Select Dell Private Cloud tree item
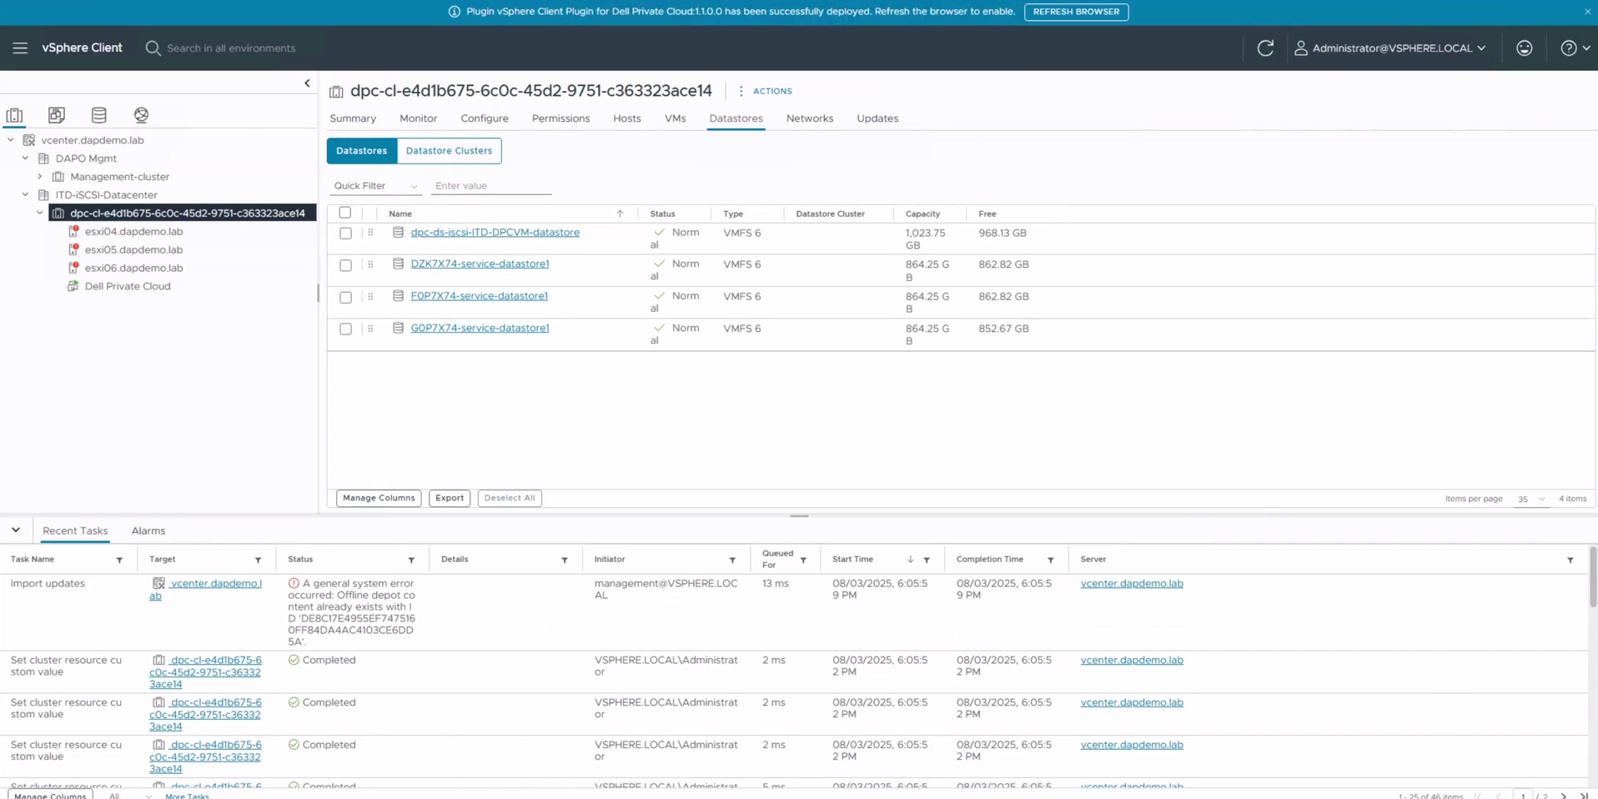1598x799 pixels. click(127, 287)
